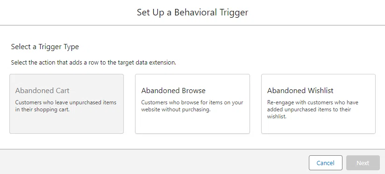Click the Re-engage with customers wishlist description
The image size is (385, 174).
click(x=313, y=109)
